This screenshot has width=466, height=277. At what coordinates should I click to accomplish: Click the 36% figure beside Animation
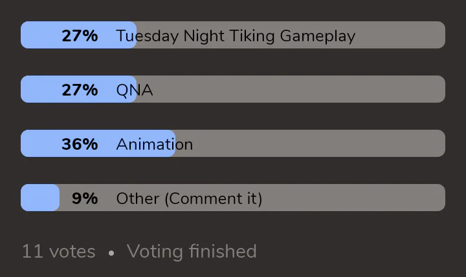pos(80,145)
